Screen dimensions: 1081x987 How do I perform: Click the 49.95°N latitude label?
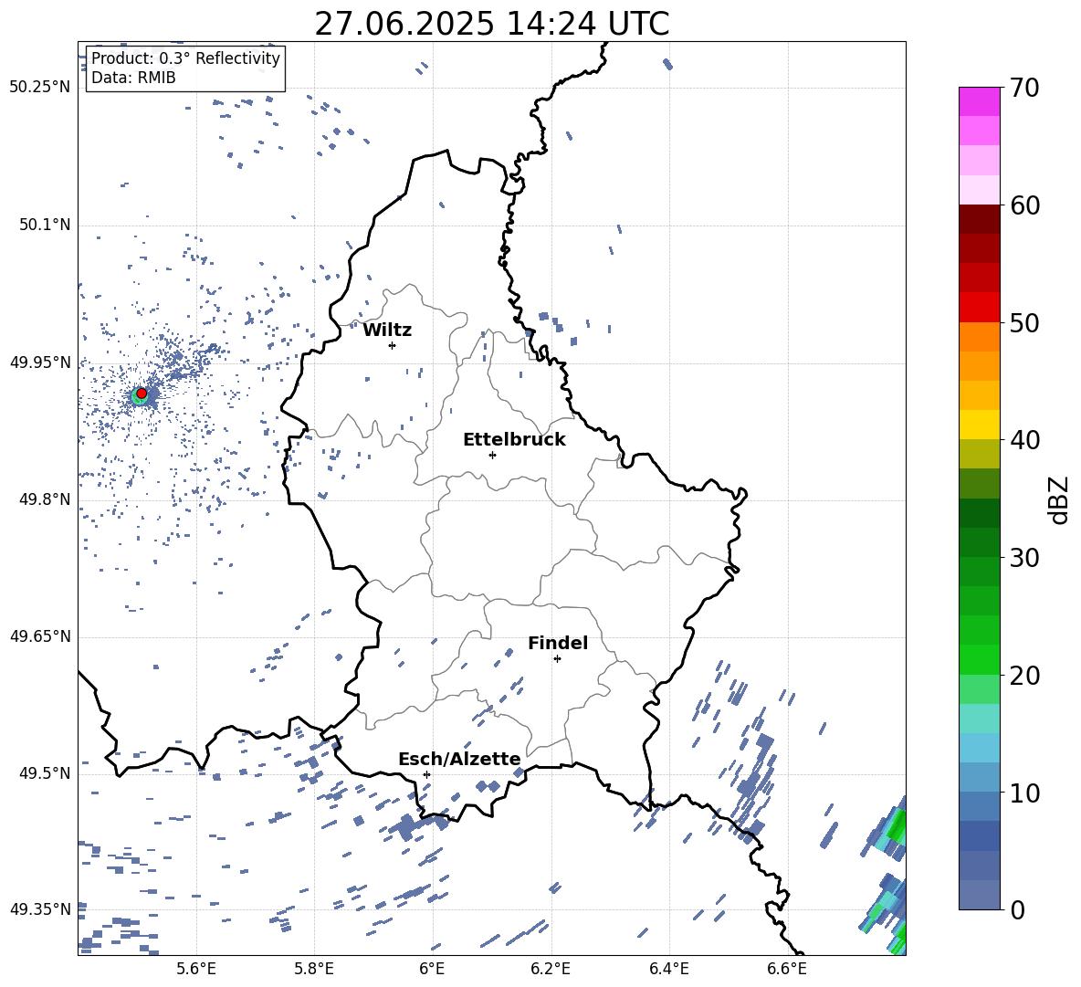[40, 362]
